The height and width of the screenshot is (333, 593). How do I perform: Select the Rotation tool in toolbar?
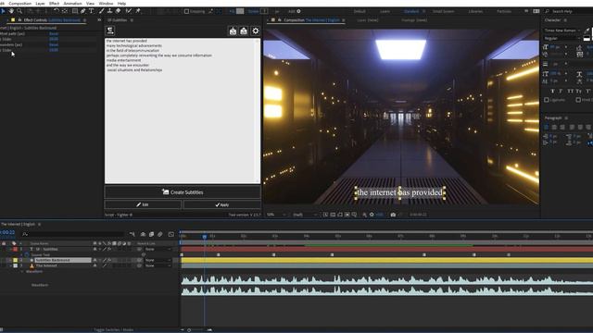pos(57,11)
